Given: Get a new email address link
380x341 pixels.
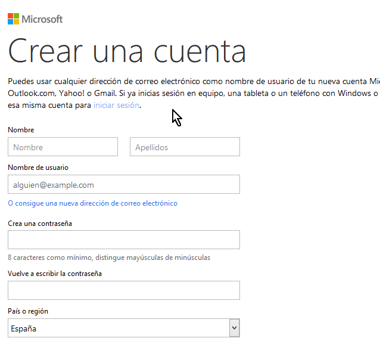Looking at the screenshot, I should pyautogui.click(x=92, y=203).
